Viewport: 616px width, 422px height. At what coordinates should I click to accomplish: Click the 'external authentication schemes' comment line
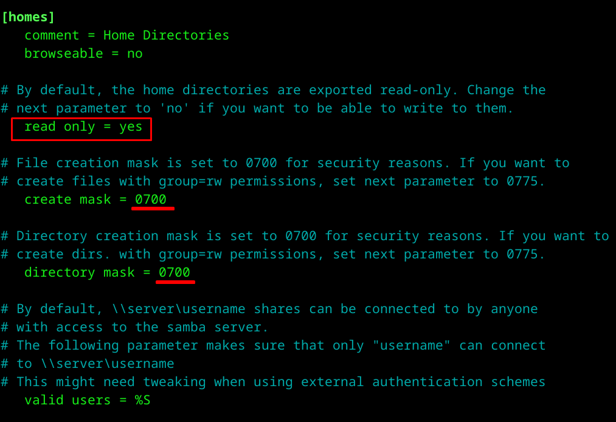(273, 382)
